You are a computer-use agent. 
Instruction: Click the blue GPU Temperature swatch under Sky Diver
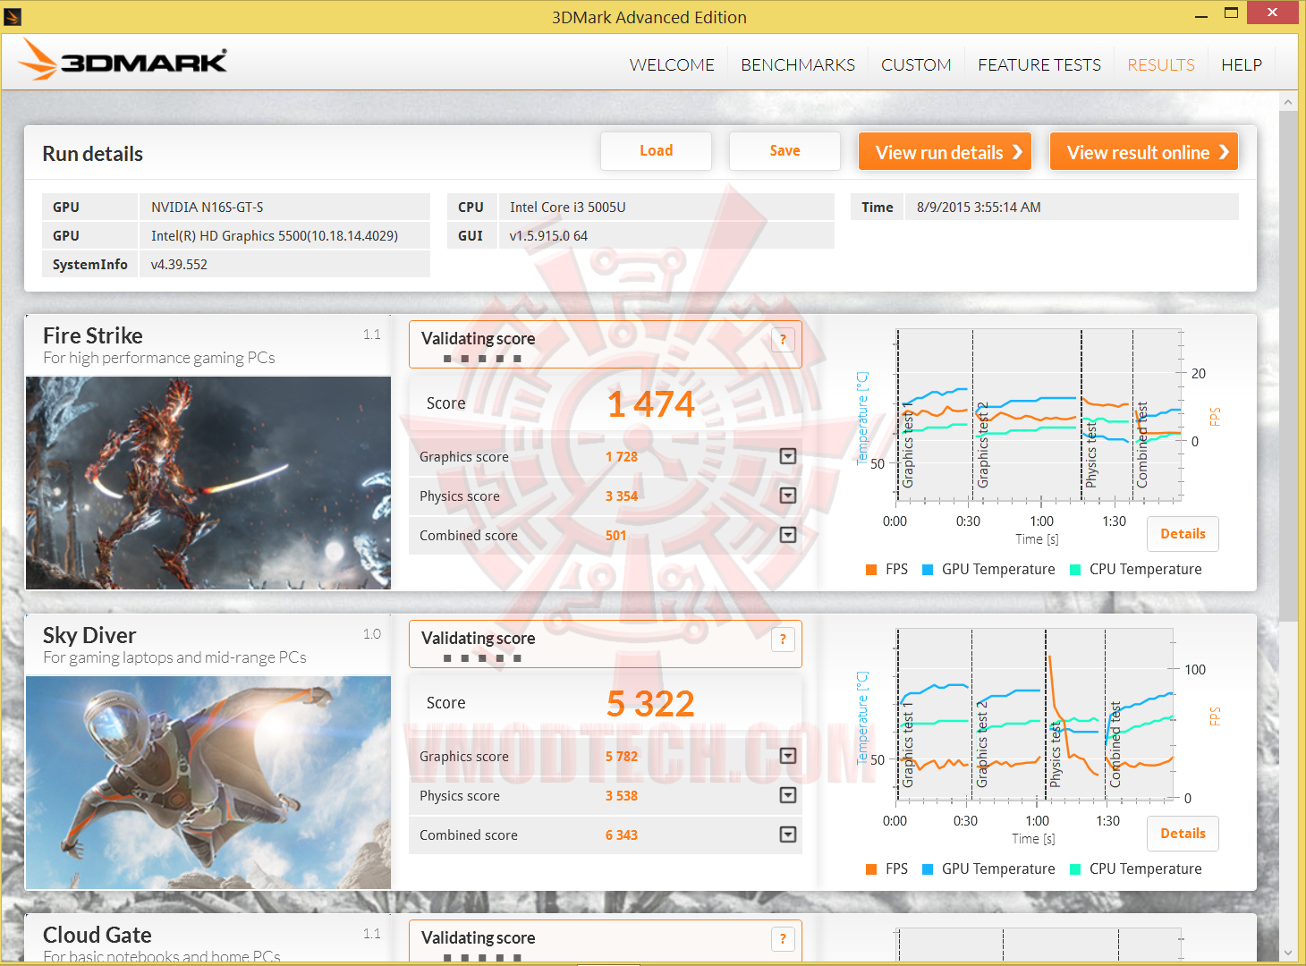pyautogui.click(x=928, y=869)
